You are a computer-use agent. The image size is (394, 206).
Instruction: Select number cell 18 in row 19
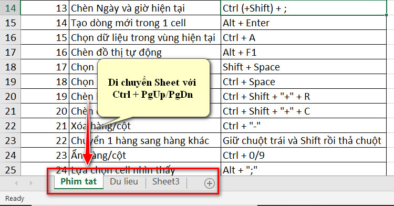coord(45,81)
